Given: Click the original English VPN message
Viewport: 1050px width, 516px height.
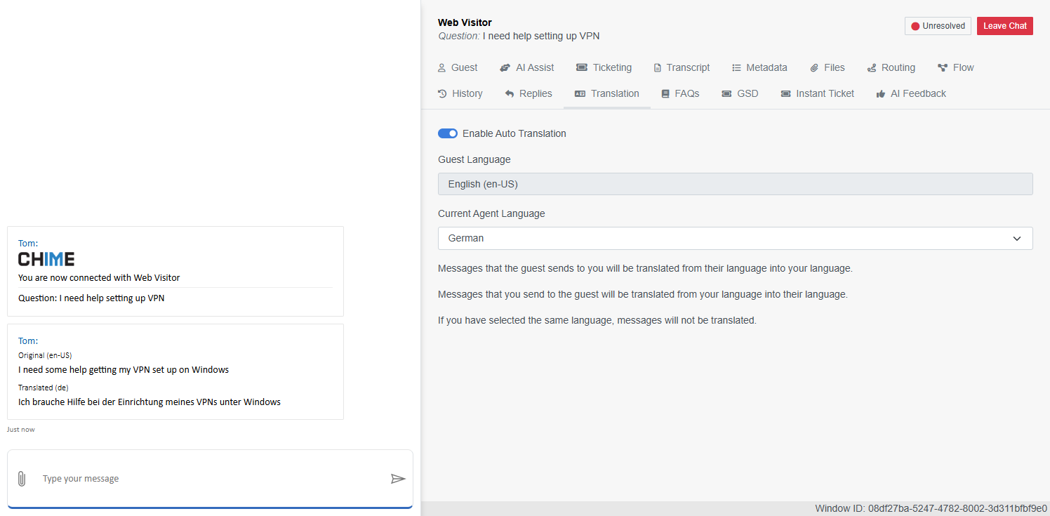Looking at the screenshot, I should pos(124,370).
